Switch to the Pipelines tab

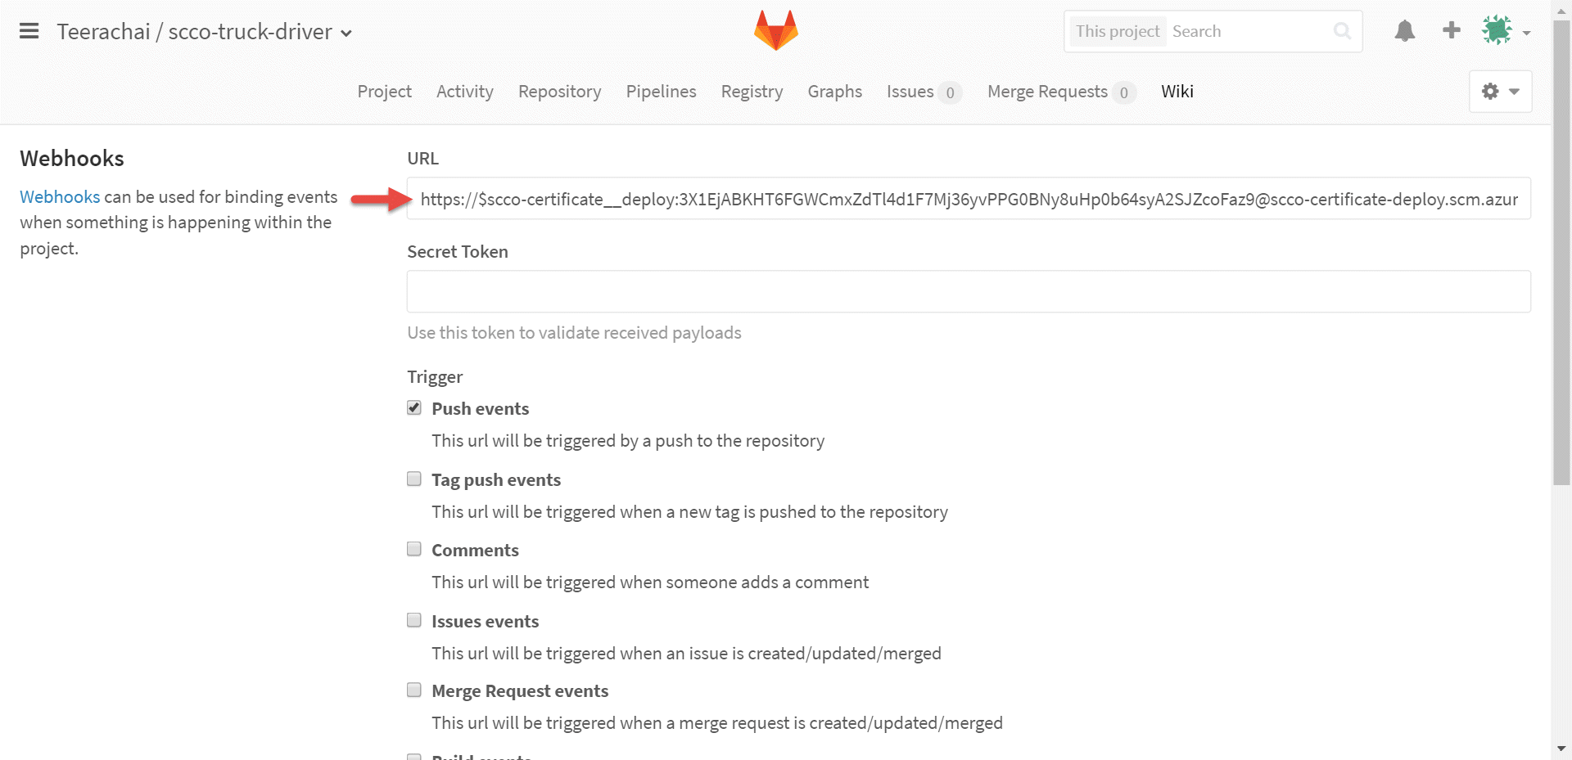661,92
